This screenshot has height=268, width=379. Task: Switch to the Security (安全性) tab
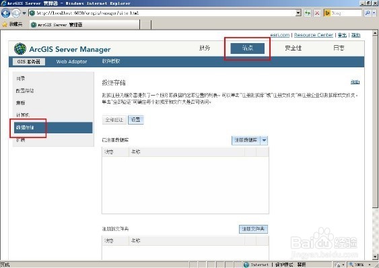(294, 48)
